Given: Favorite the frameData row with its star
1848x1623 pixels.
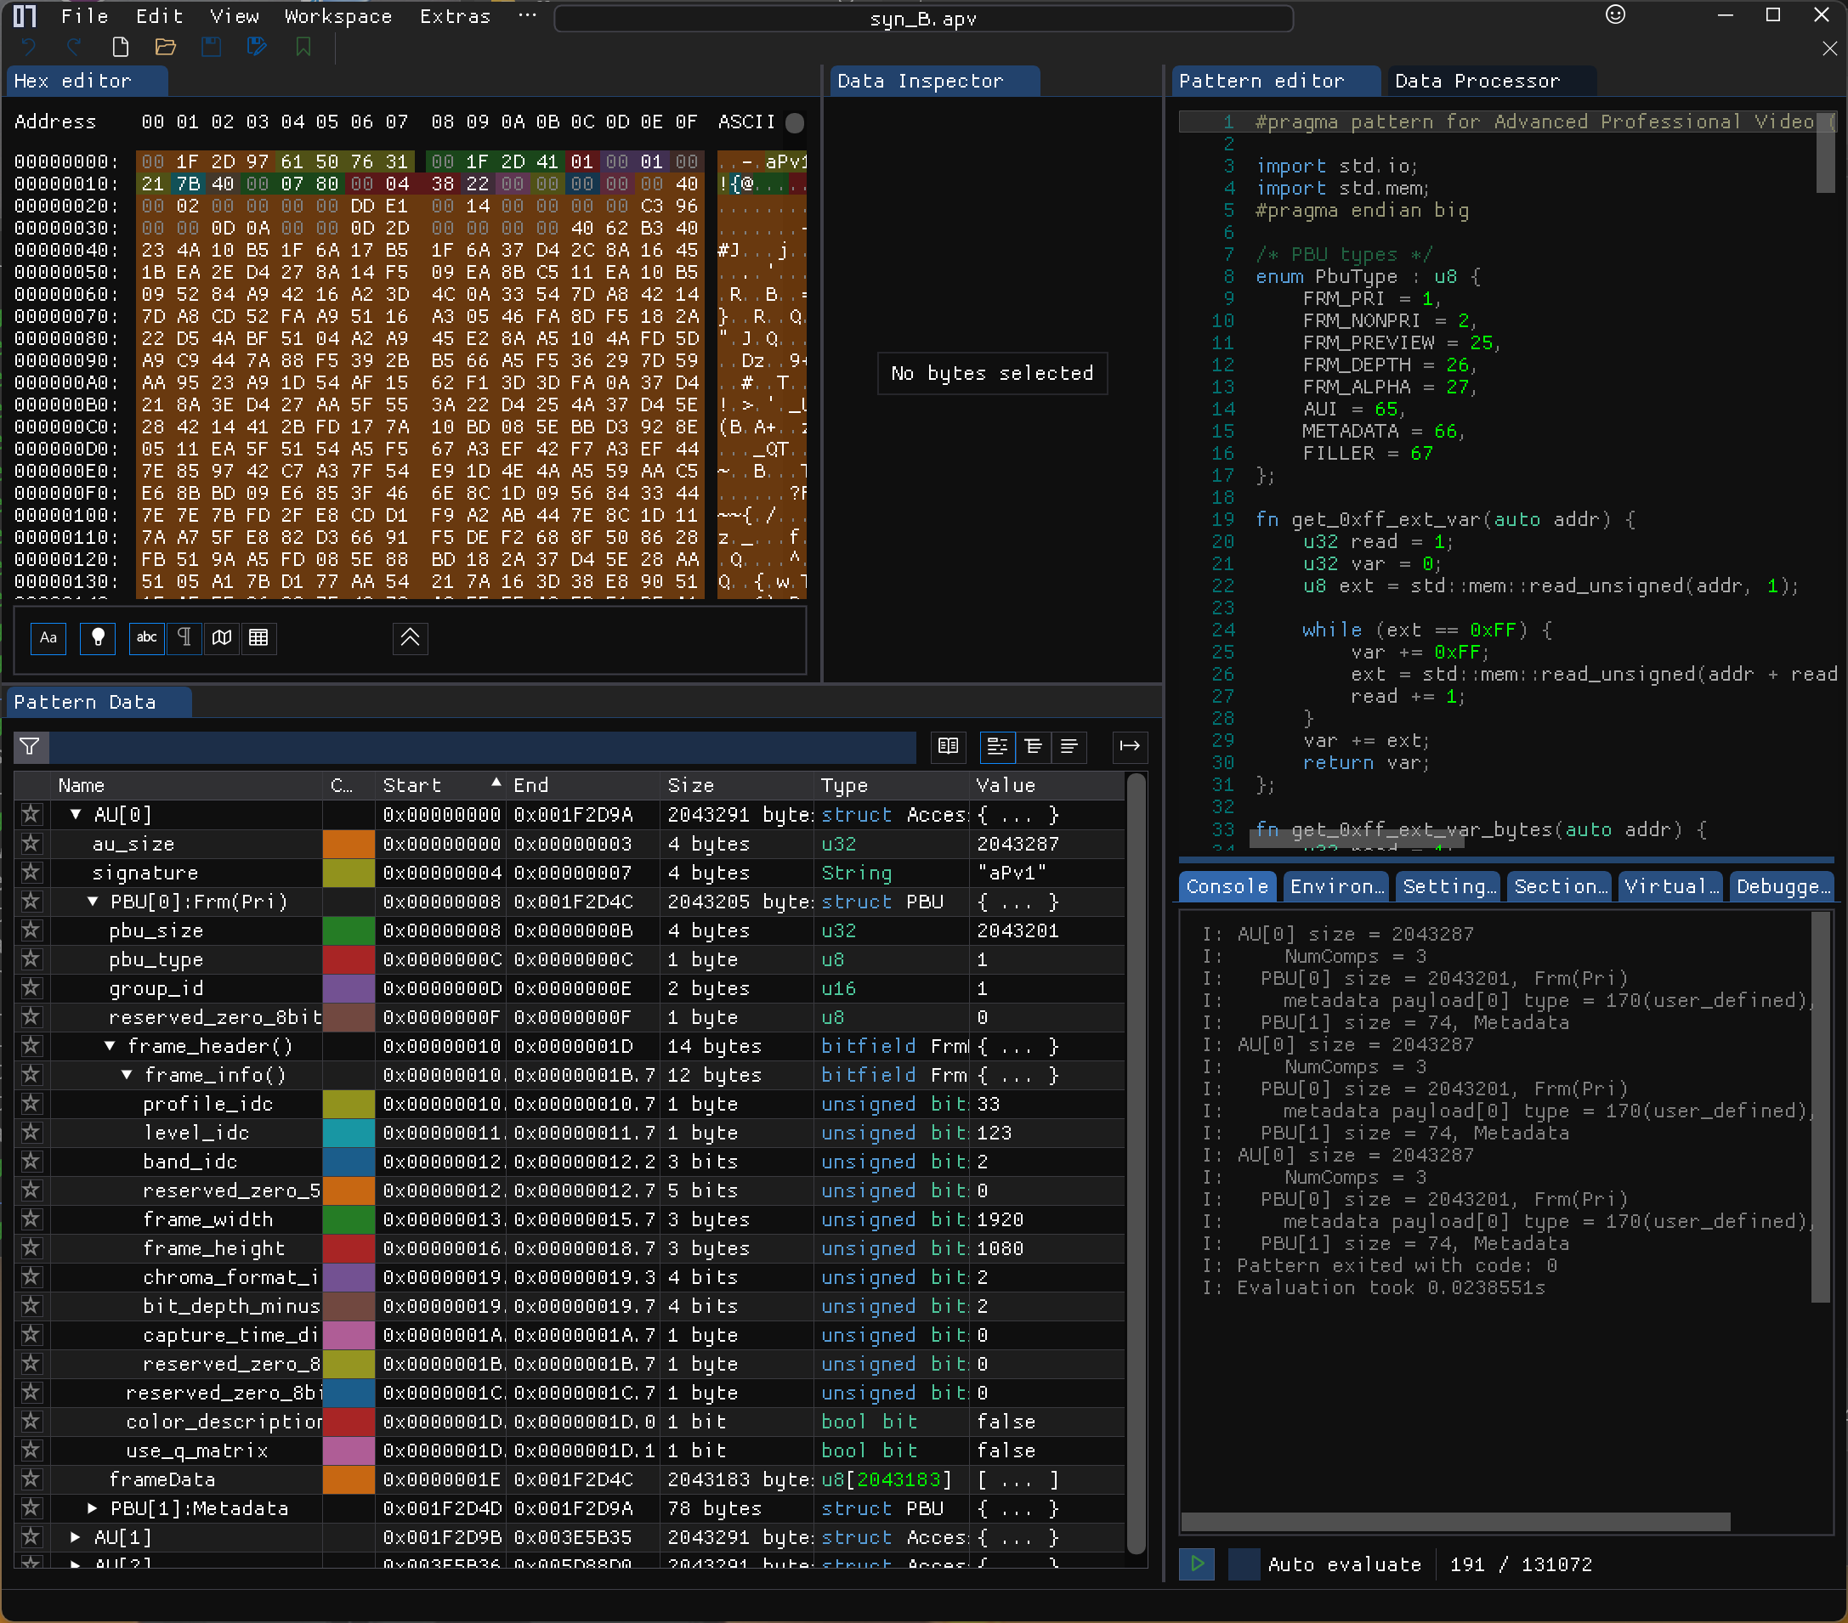Looking at the screenshot, I should (31, 1479).
